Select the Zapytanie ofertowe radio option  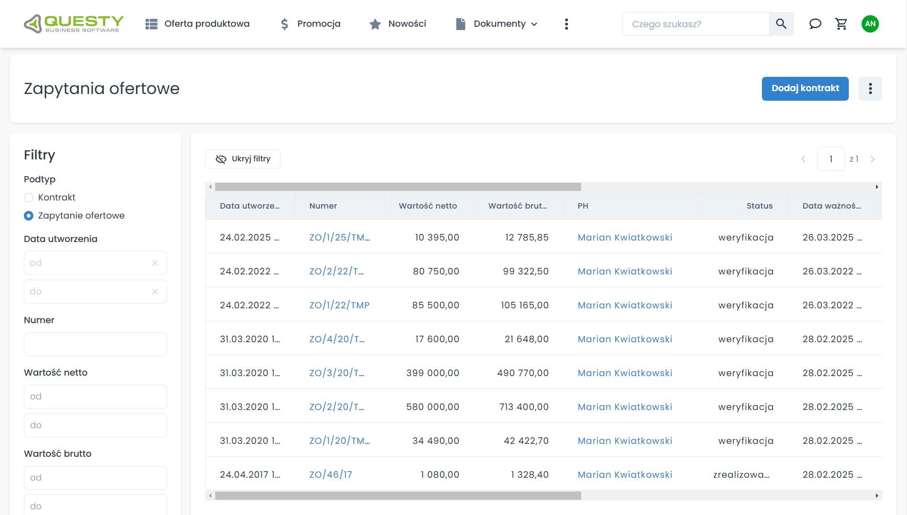point(29,216)
